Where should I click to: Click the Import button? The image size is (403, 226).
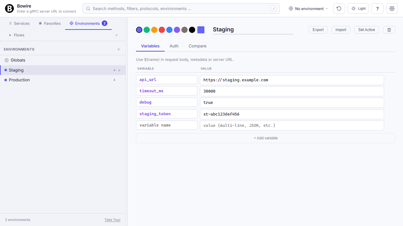click(x=341, y=30)
